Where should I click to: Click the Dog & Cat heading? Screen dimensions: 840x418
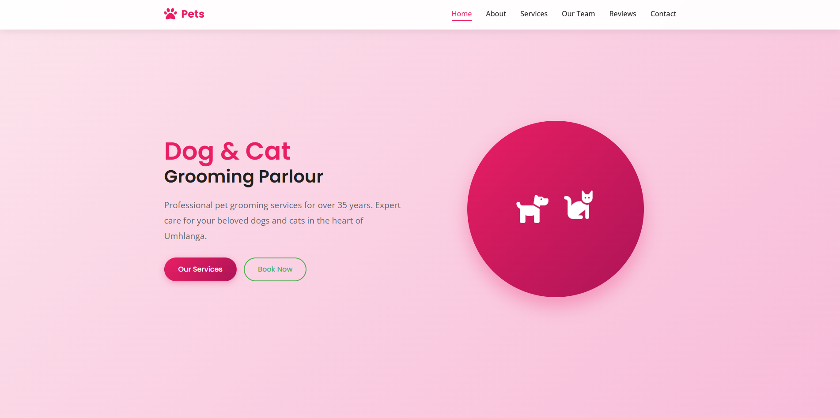(x=227, y=151)
